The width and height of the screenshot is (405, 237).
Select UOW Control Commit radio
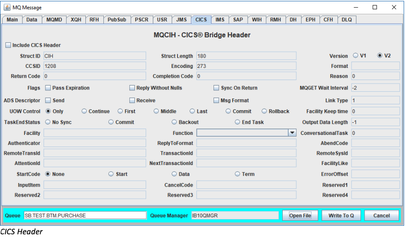tap(228, 111)
